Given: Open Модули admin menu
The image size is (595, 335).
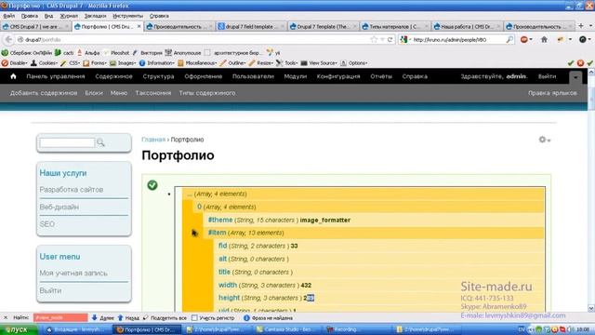Looking at the screenshot, I should (296, 76).
